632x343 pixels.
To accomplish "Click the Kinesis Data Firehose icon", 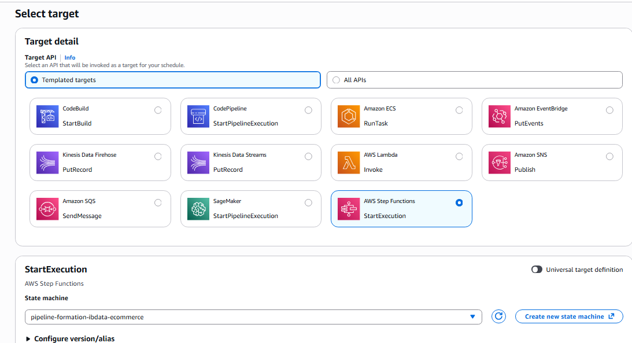I will coord(47,163).
